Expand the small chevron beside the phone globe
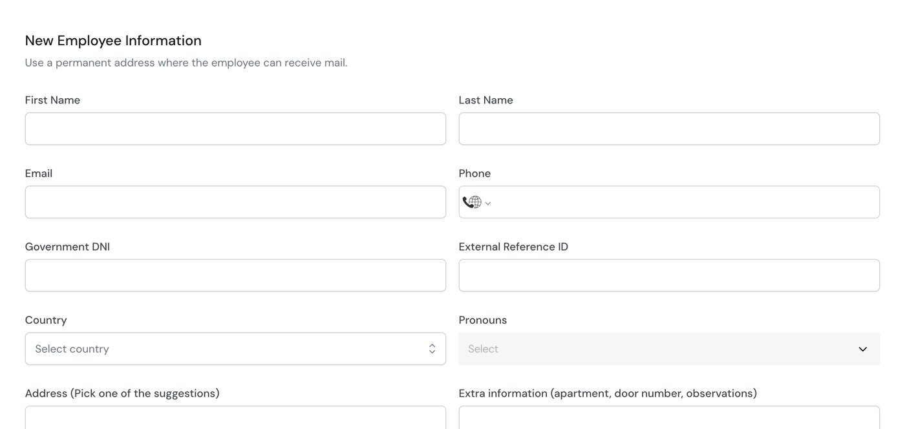905x429 pixels. [488, 204]
